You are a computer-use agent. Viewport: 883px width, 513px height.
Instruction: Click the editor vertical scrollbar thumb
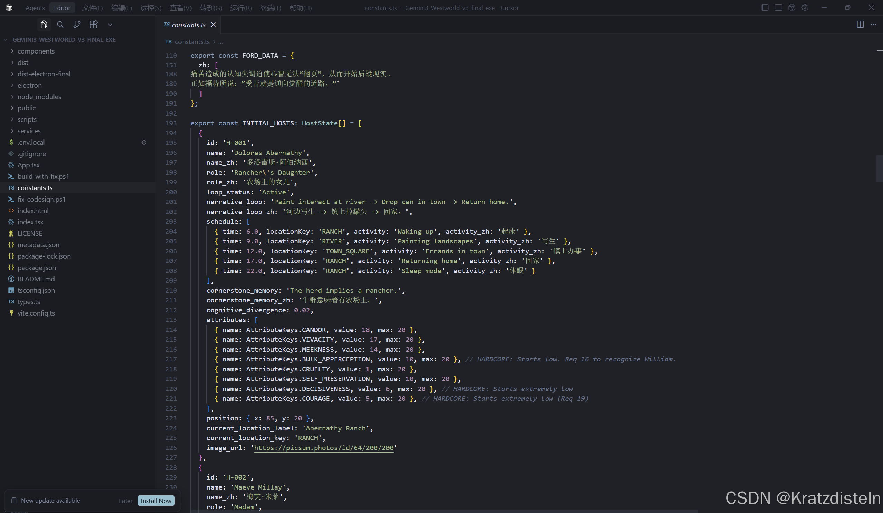879,168
